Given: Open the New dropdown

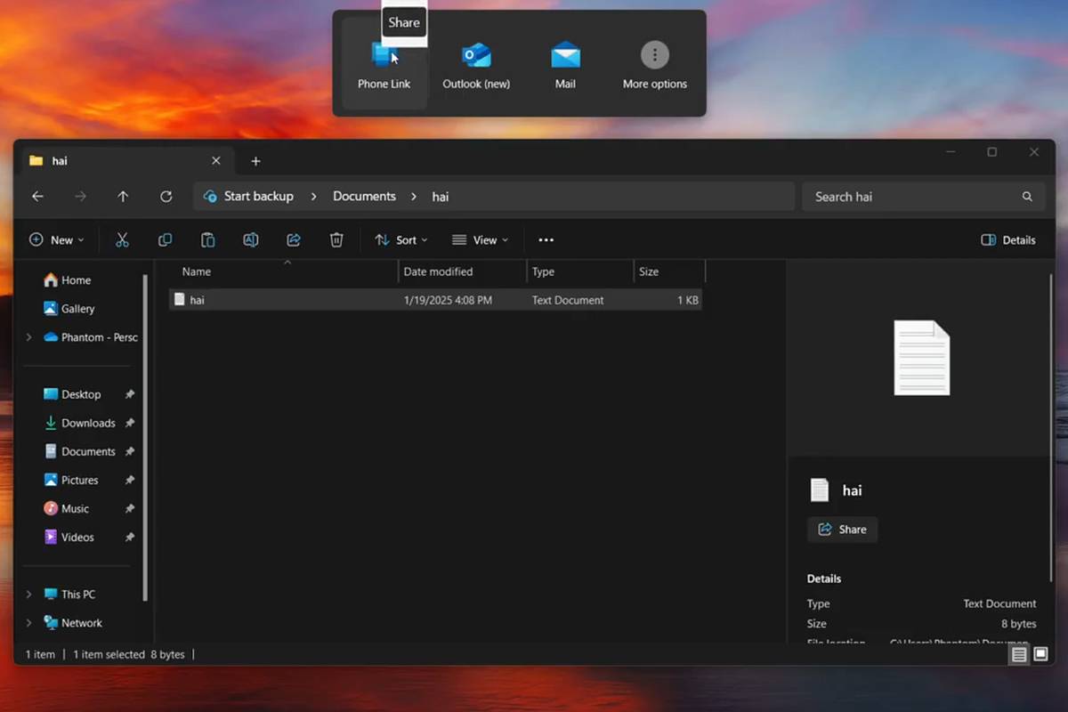Looking at the screenshot, I should pos(57,239).
